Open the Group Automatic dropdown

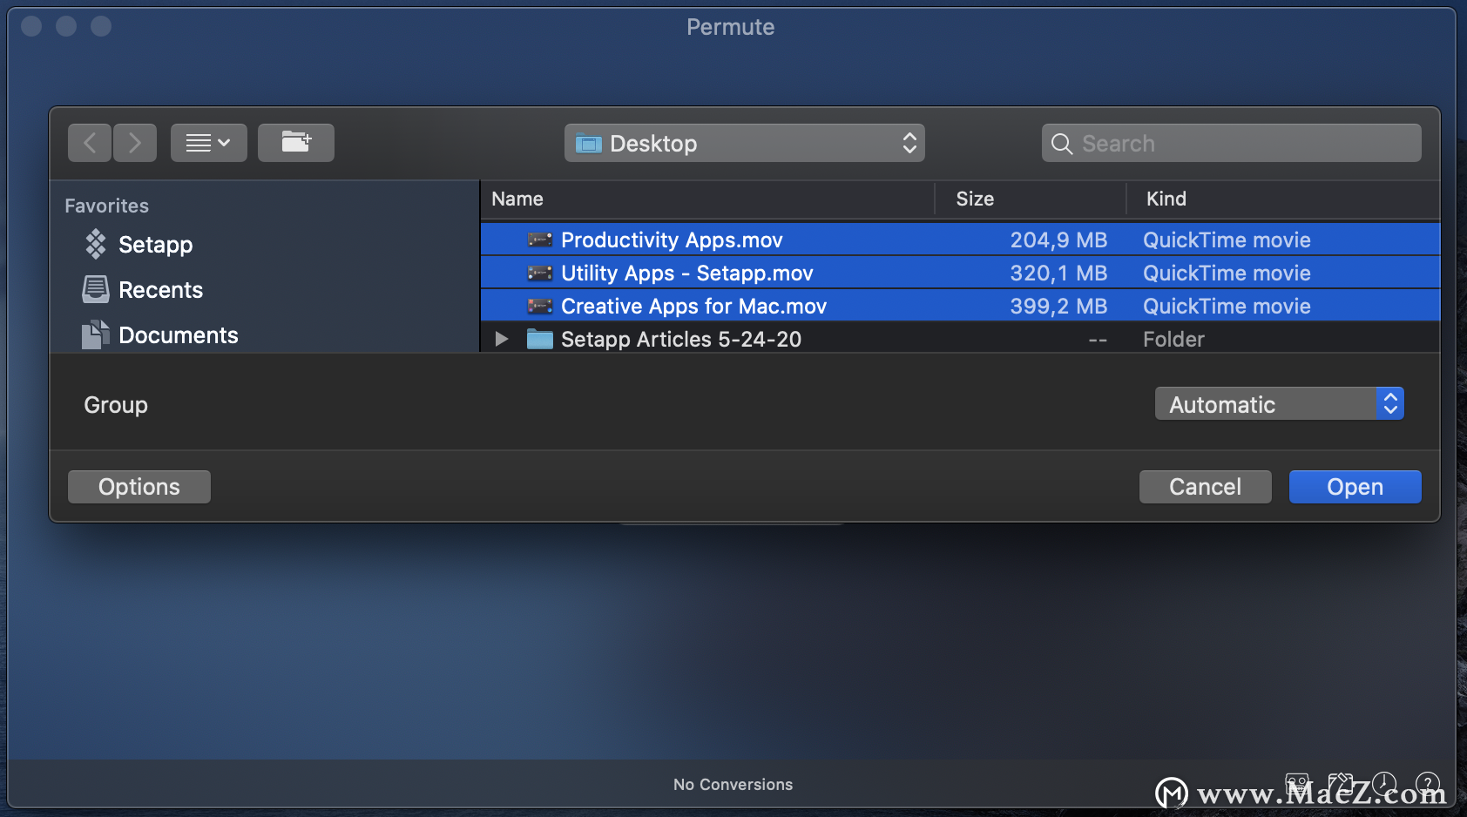pyautogui.click(x=1280, y=404)
